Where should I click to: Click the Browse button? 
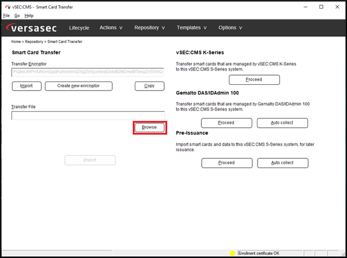150,128
